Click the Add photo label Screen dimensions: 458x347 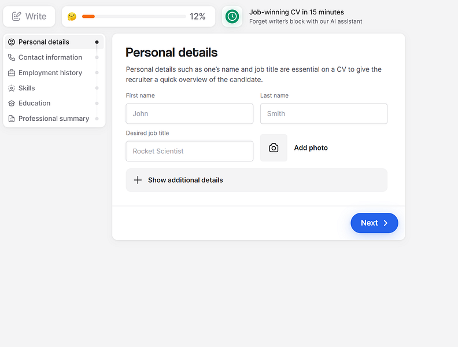pos(311,148)
